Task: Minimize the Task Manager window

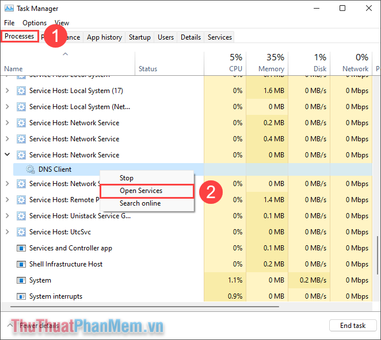Action: coord(317,8)
